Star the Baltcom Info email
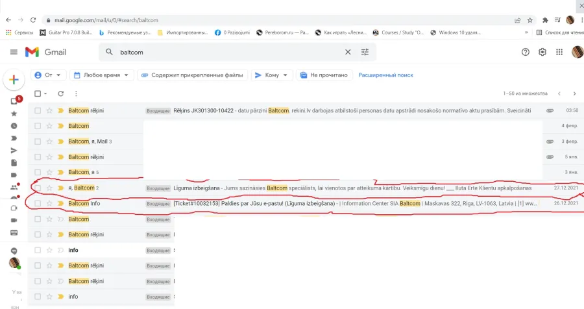Image resolution: width=584 pixels, height=309 pixels. pyautogui.click(x=49, y=204)
